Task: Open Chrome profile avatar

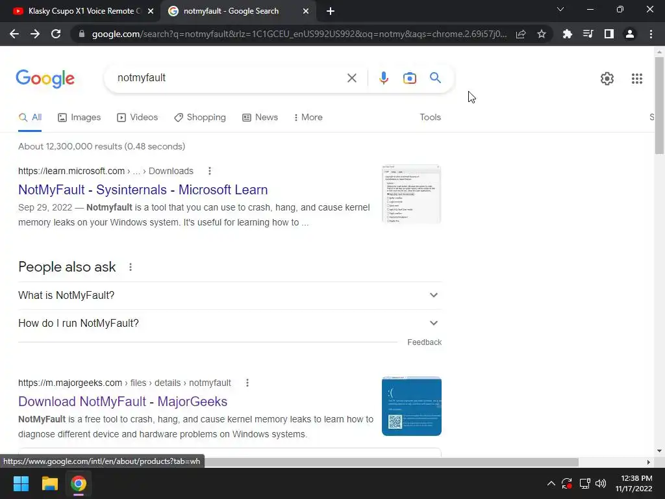Action: [x=630, y=34]
